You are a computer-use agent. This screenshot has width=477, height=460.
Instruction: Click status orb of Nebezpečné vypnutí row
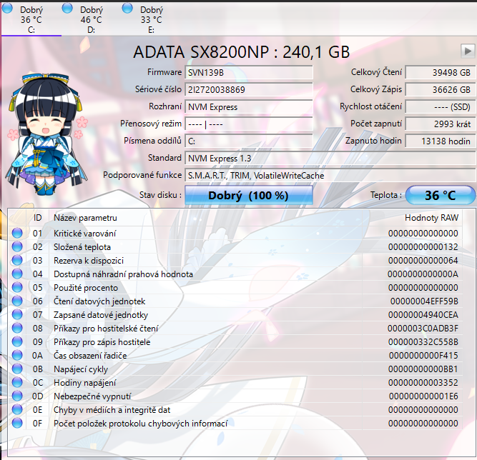click(17, 396)
